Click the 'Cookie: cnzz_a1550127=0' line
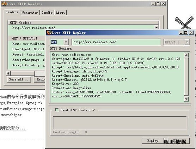The width and height of the screenshot is (196, 149). click(x=111, y=92)
